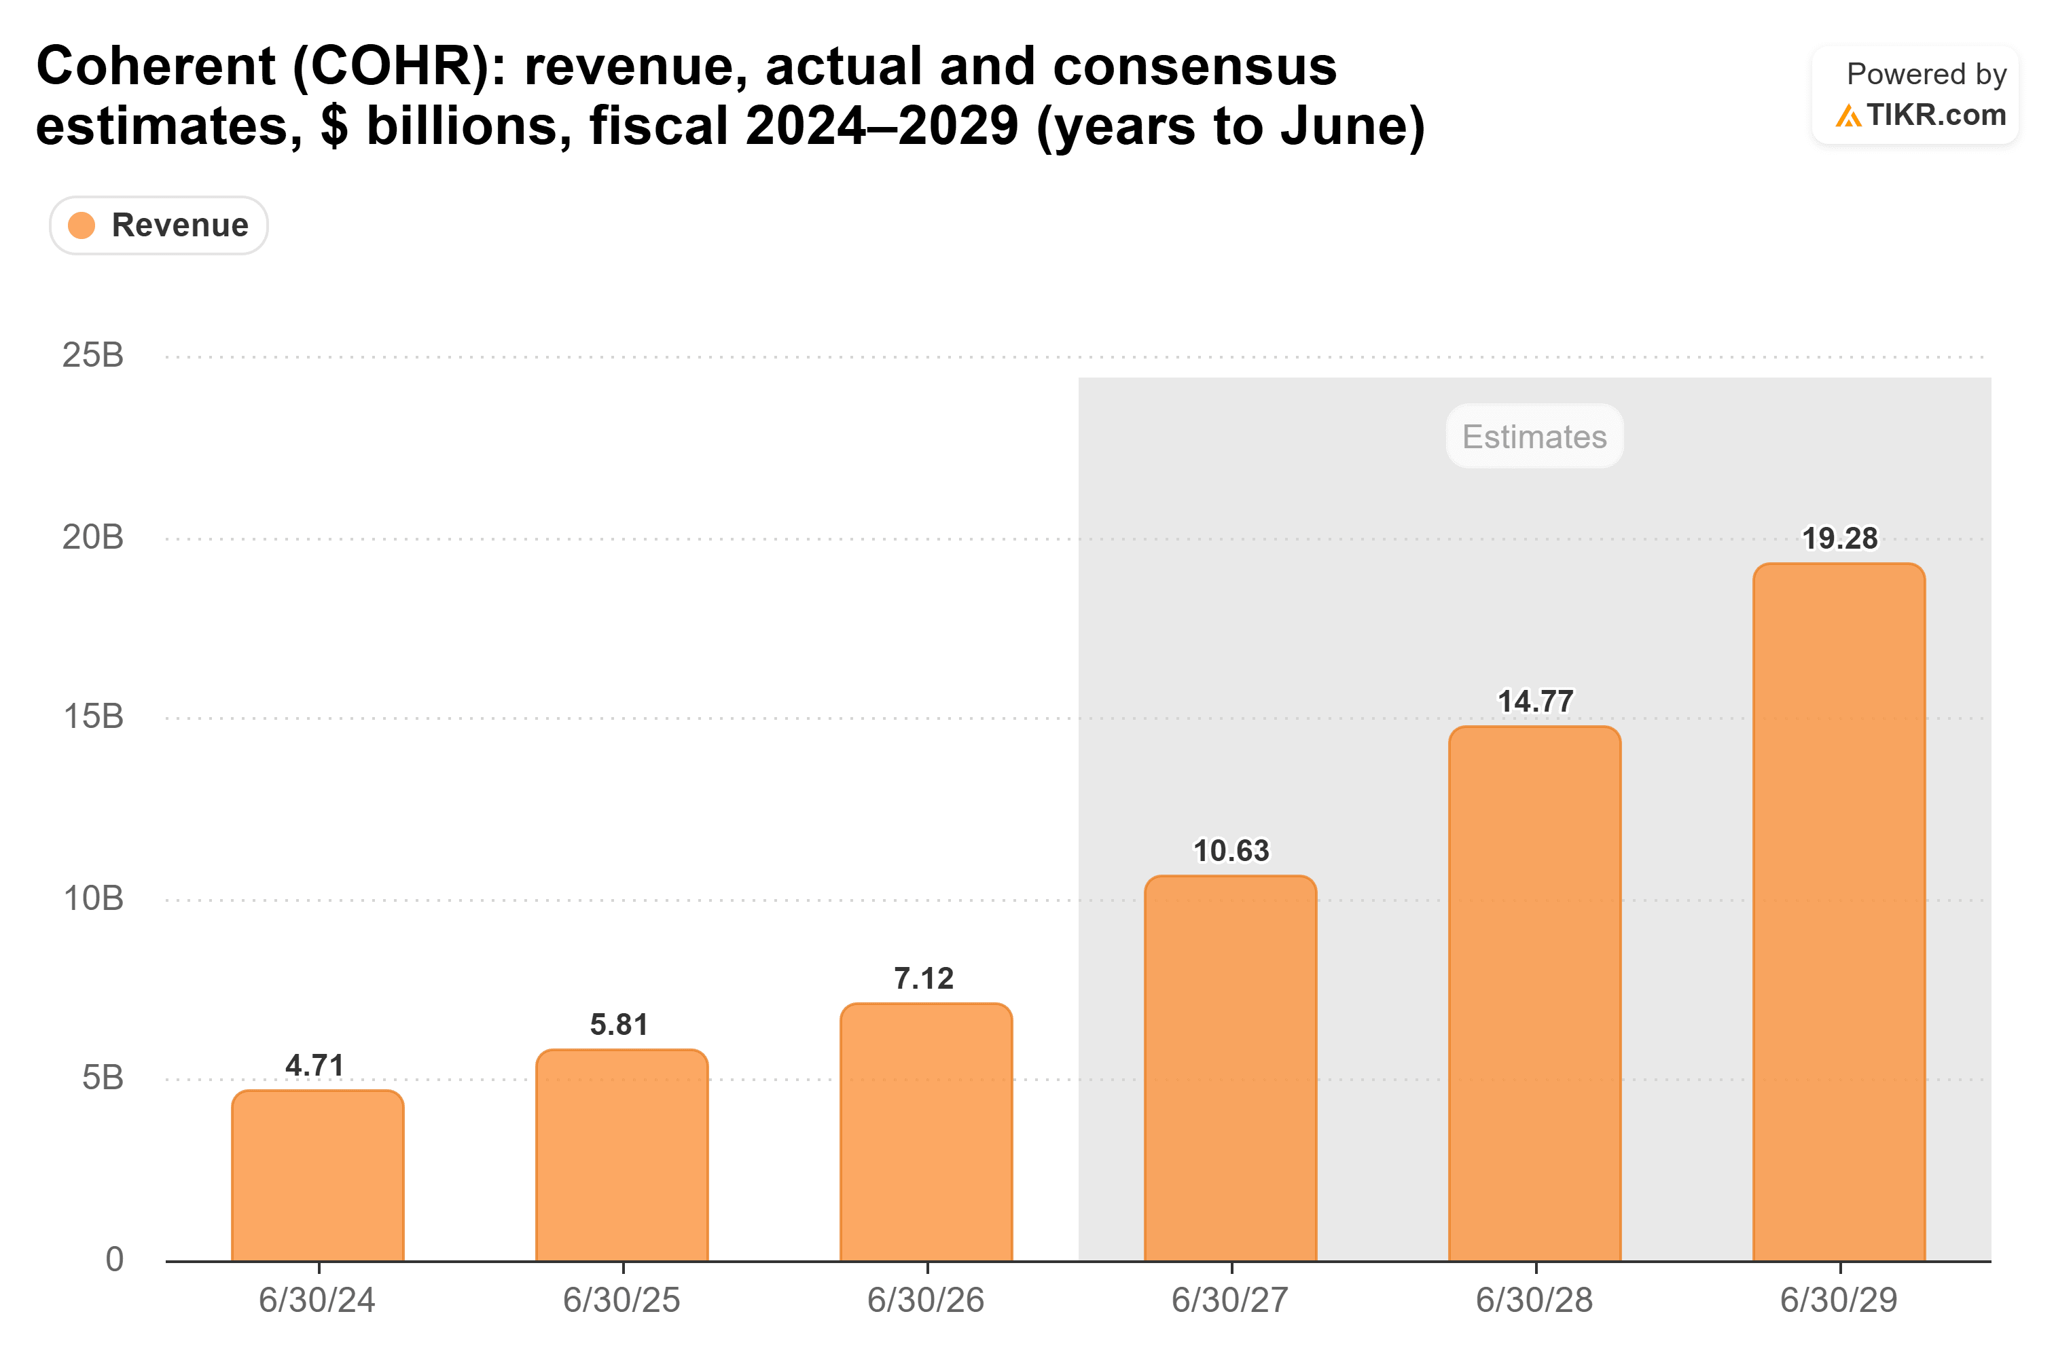Screen dimensions: 2054x1369
Task: Click the 6/30/26 axis label
Action: pos(926,1300)
